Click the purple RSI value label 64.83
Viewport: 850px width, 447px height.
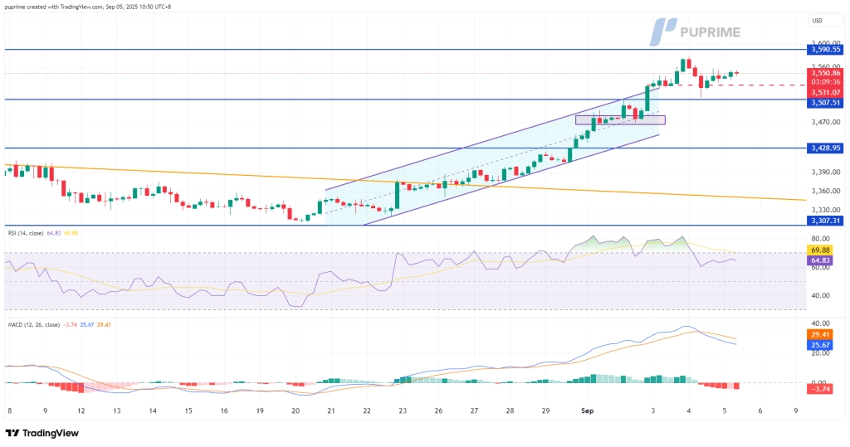pyautogui.click(x=820, y=260)
